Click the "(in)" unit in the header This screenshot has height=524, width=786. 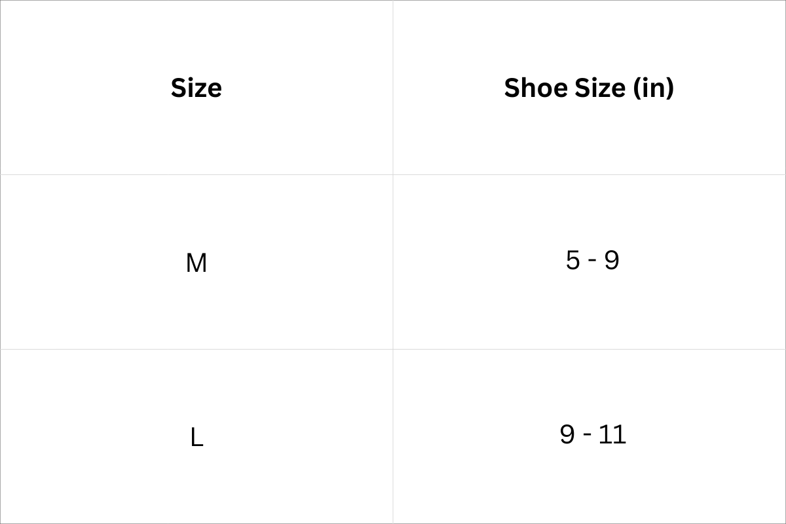(x=653, y=88)
